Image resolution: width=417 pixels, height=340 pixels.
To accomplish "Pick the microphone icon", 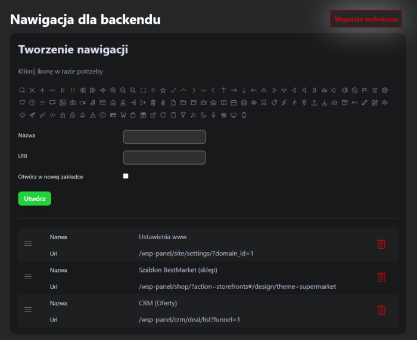I will [x=213, y=115].
